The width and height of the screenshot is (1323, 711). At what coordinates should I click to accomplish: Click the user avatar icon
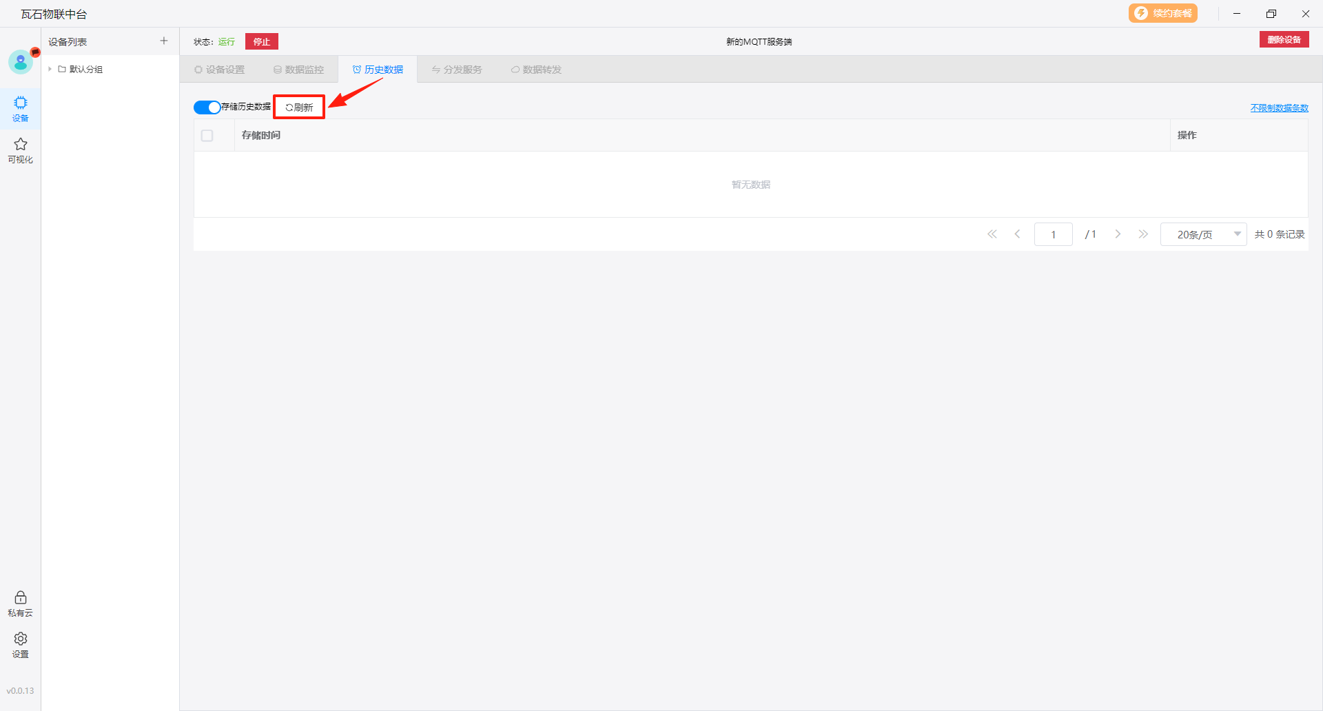click(21, 62)
